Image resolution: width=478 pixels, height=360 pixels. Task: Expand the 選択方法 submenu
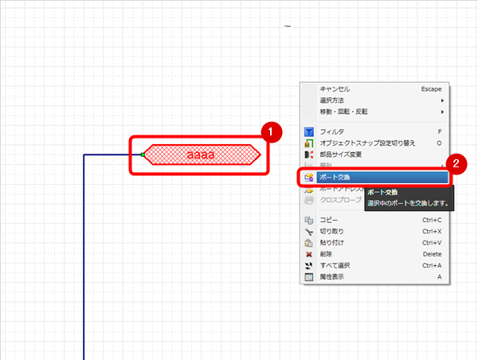tap(375, 100)
